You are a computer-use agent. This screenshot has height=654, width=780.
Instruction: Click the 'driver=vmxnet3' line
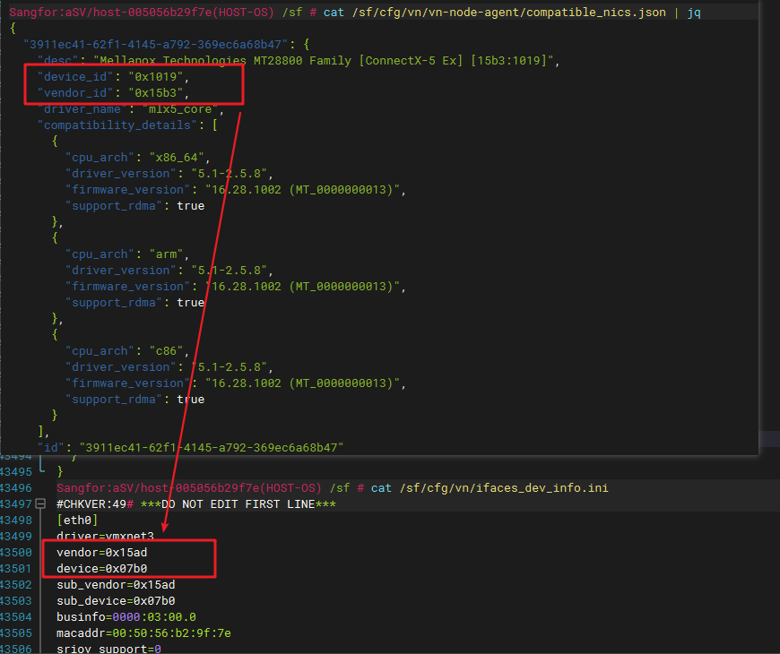105,537
